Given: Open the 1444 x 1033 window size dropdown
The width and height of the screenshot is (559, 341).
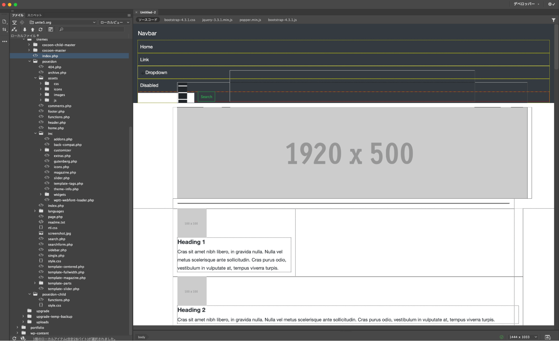Looking at the screenshot, I should pyautogui.click(x=523, y=337).
